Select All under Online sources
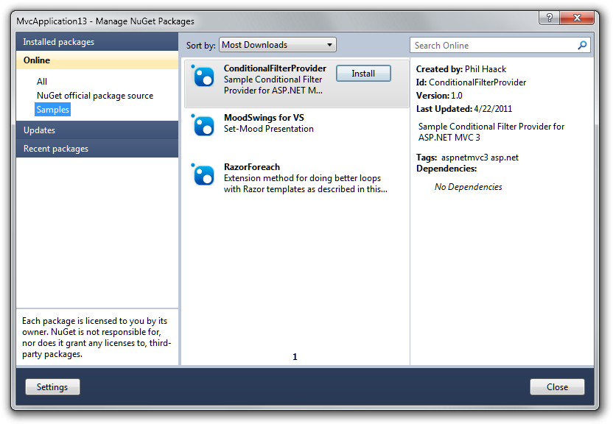This screenshot has height=424, width=613. 42,82
